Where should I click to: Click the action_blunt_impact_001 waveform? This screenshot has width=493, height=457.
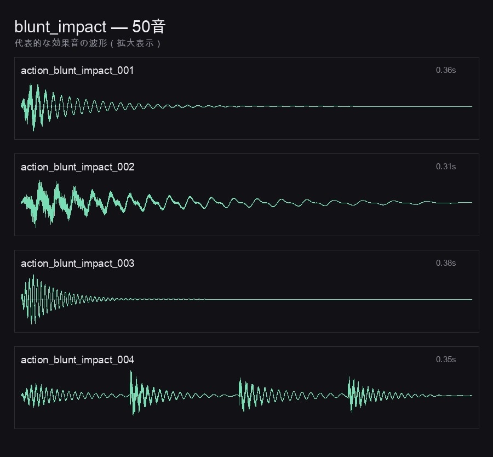[246, 107]
